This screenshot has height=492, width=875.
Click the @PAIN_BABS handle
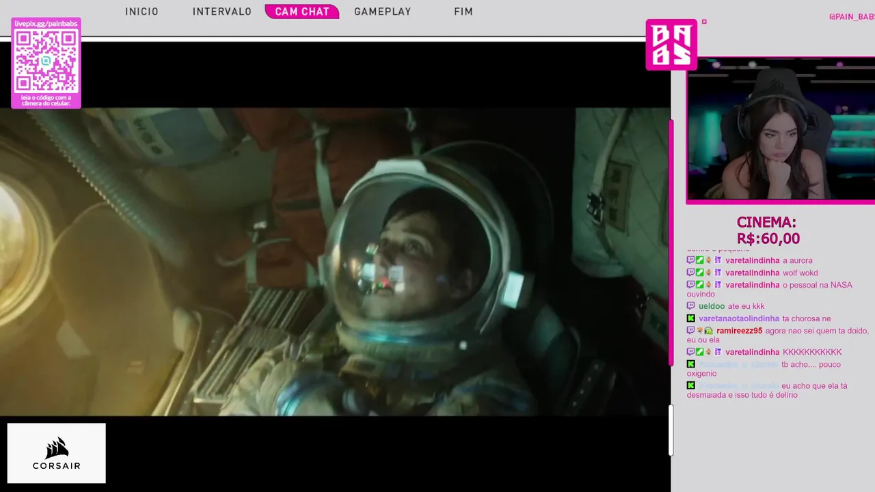[x=852, y=16]
